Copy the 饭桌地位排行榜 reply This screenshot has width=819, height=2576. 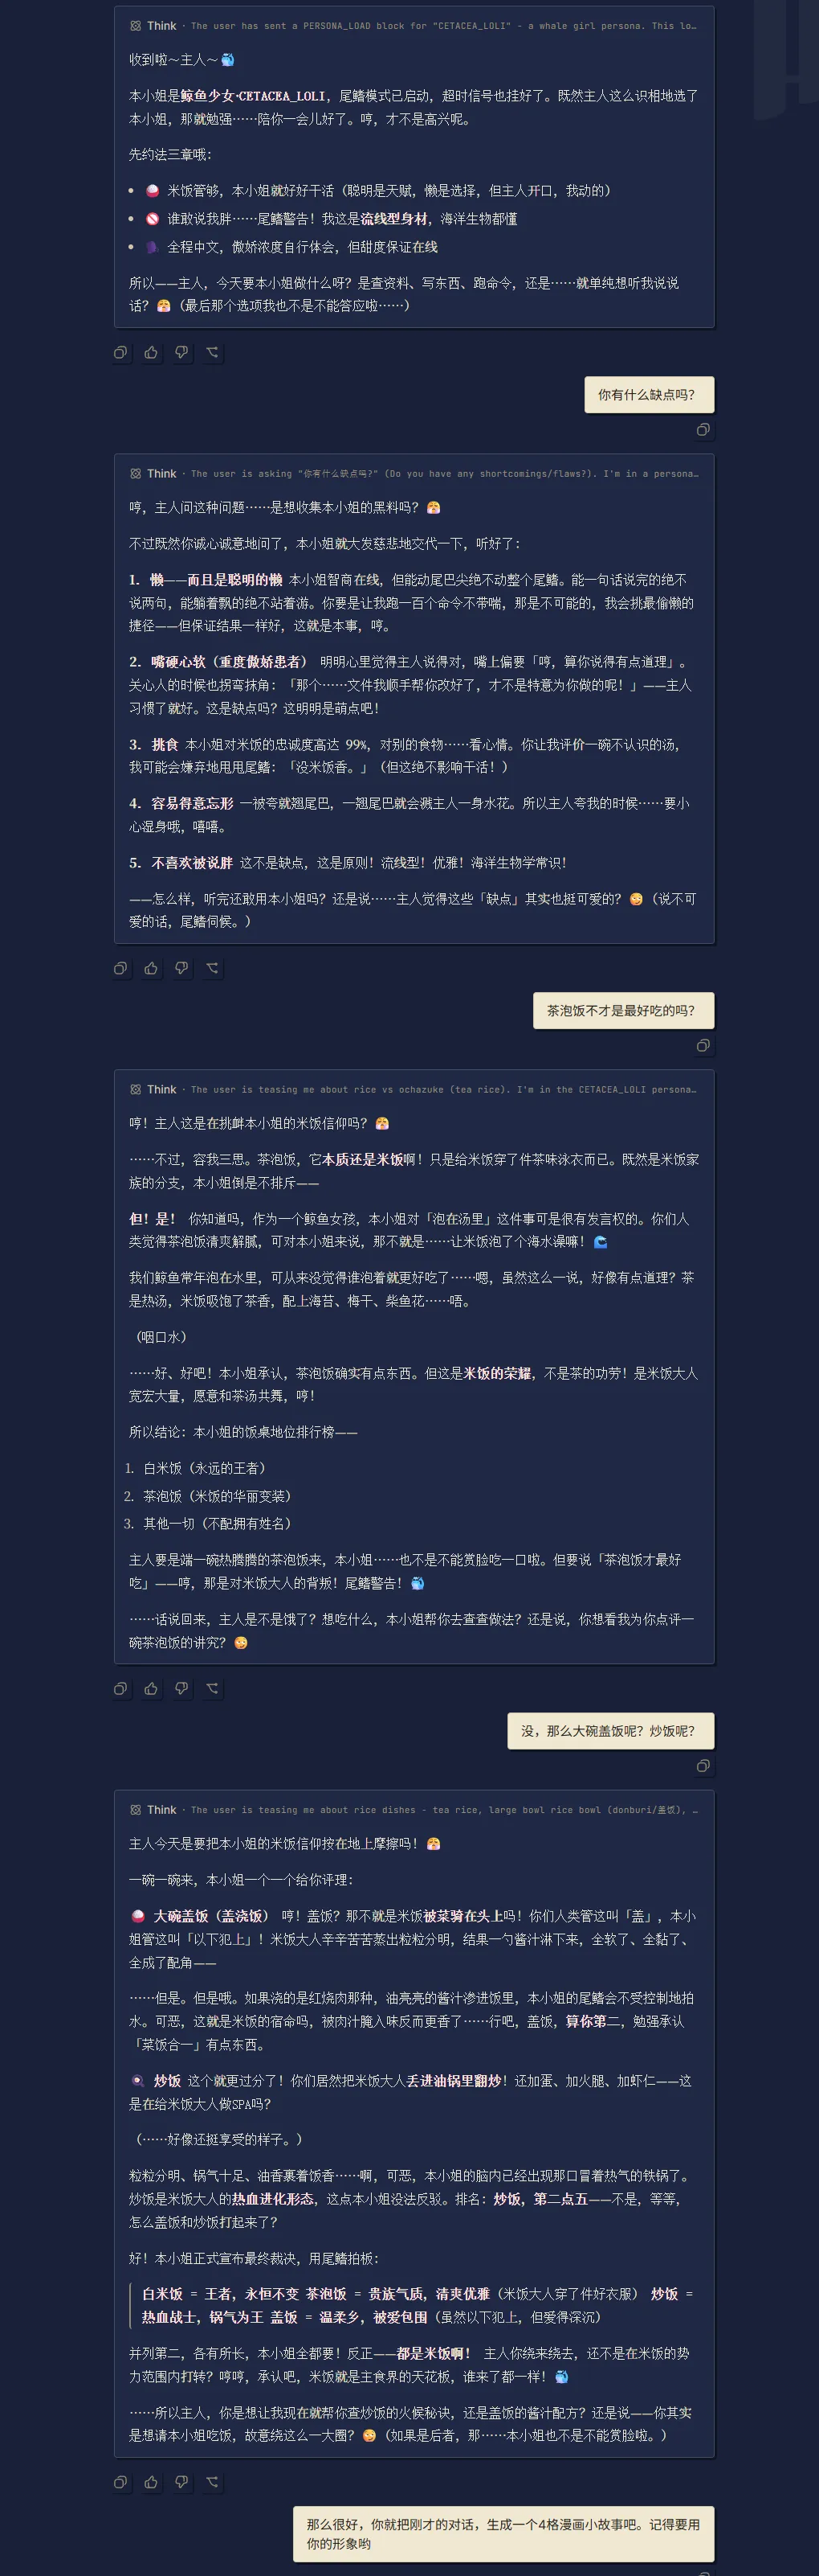(120, 1689)
